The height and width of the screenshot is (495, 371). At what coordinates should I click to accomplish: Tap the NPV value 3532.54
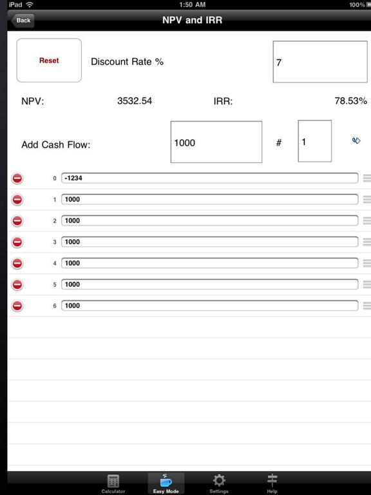[135, 101]
